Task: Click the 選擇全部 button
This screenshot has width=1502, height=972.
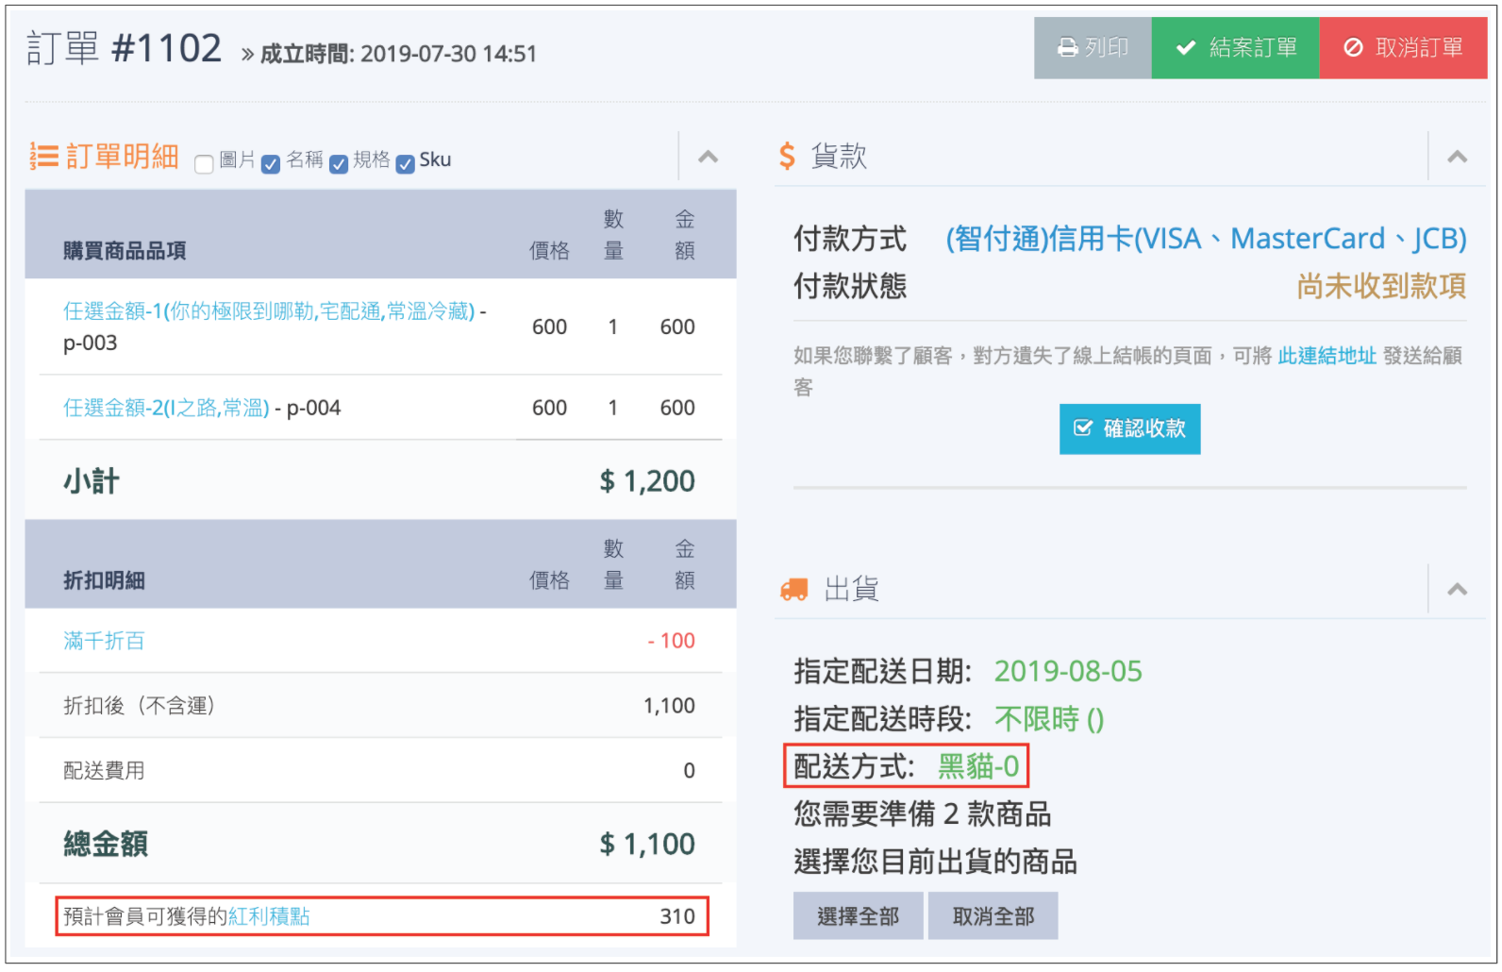Action: 858,916
